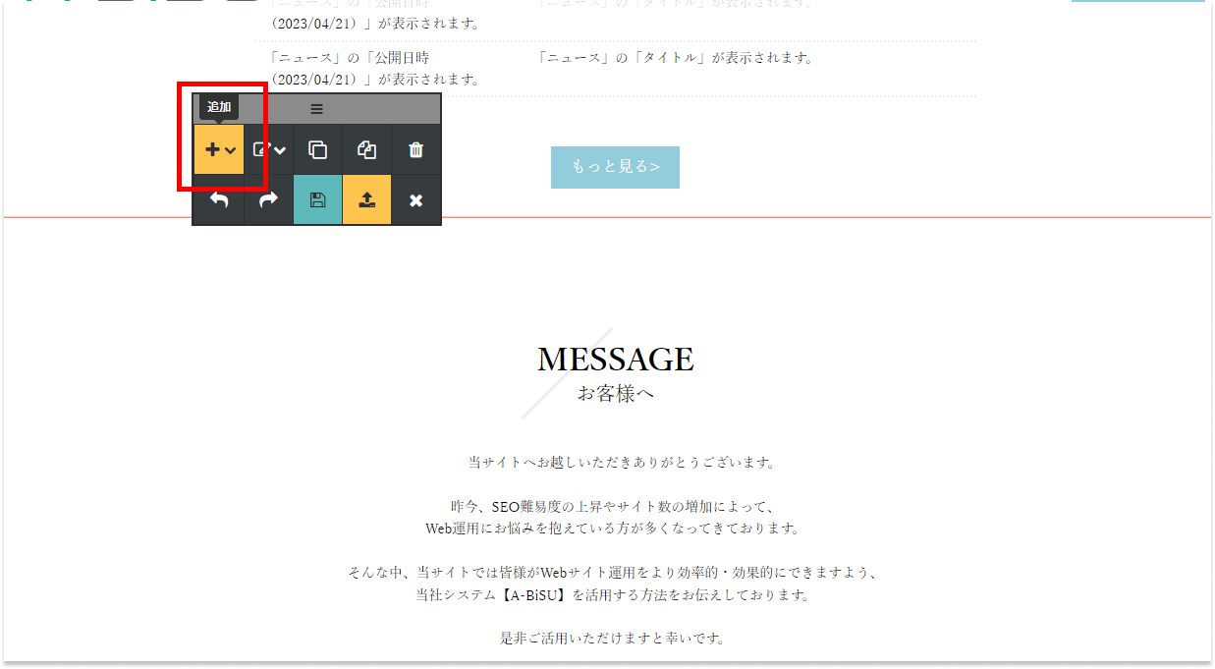The height and width of the screenshot is (669, 1215).
Task: Click the line starting そんな中、当サイトでは
Action: coord(615,573)
